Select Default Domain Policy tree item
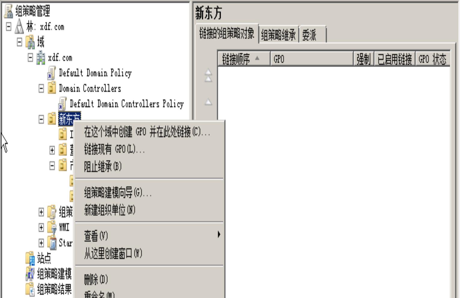The image size is (460, 298). [x=95, y=73]
